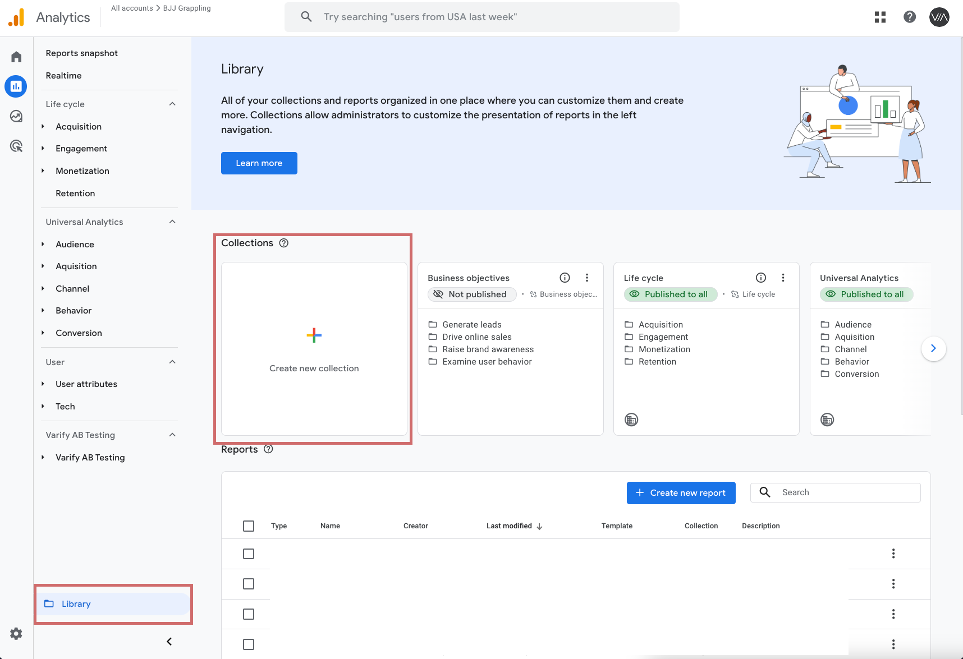
Task: Open more options for second report row
Action: (893, 584)
